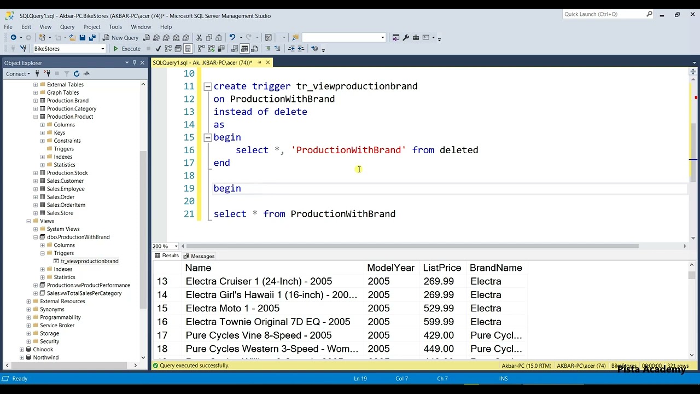The image size is (700, 394).
Task: Click the MDX query icon
Action: (x=156, y=37)
